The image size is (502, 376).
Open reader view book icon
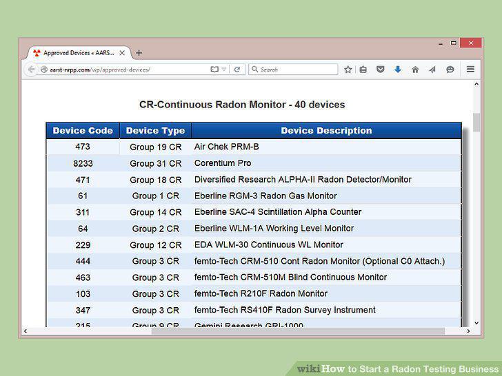(214, 70)
